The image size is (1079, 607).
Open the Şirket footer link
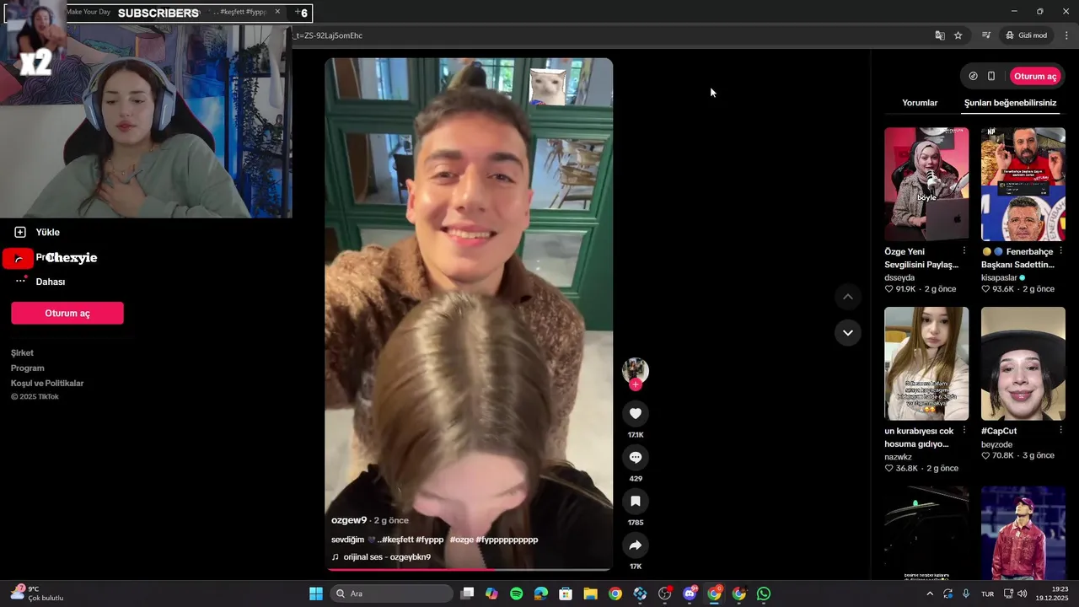22,353
